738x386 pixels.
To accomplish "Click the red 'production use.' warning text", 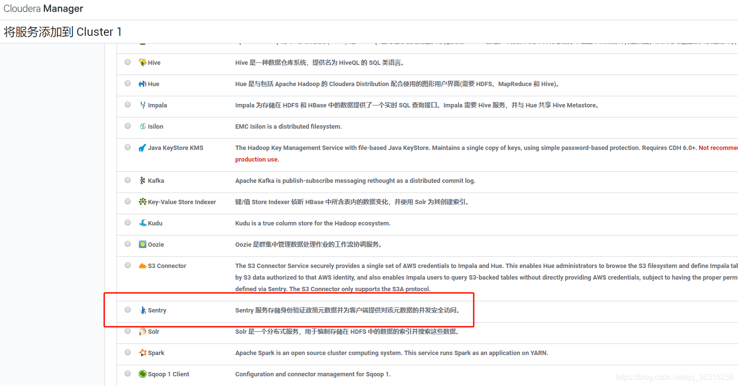I will [x=257, y=159].
